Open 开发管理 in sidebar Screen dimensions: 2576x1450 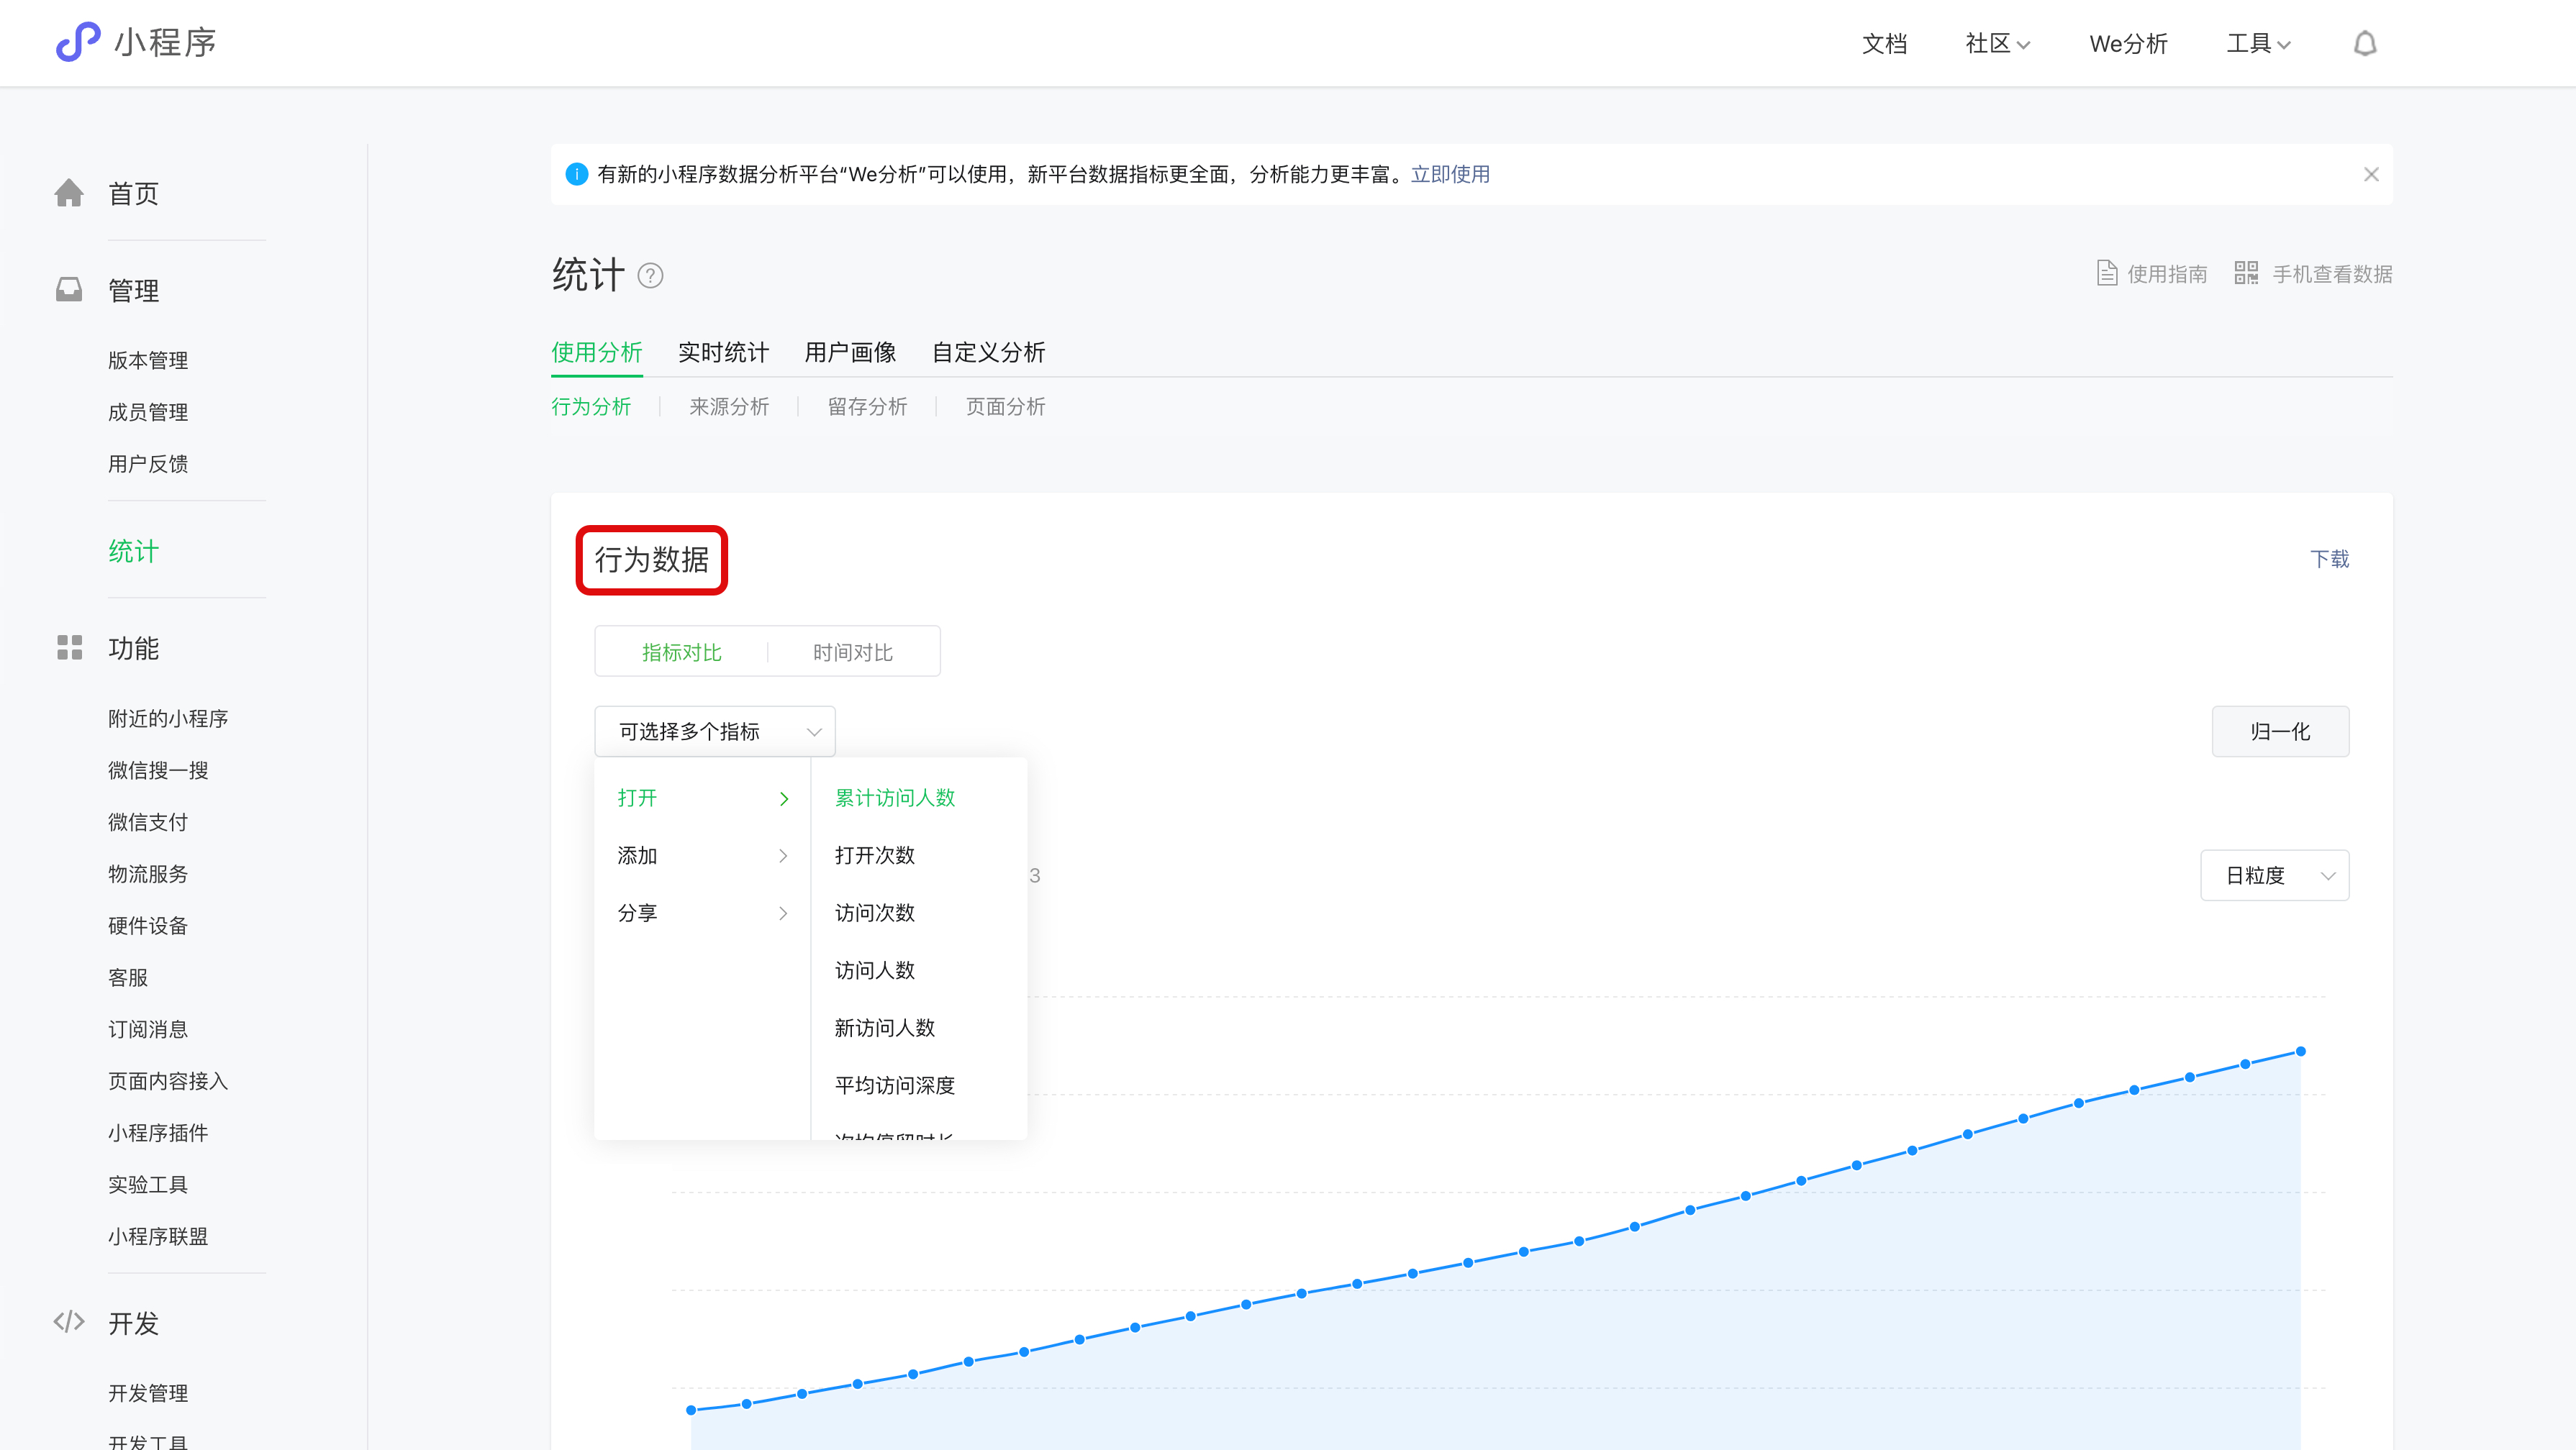(x=148, y=1393)
